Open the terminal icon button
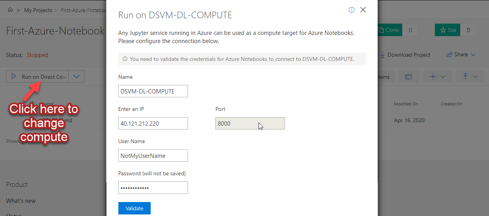Screen dimensions: 489x216 (408, 77)
